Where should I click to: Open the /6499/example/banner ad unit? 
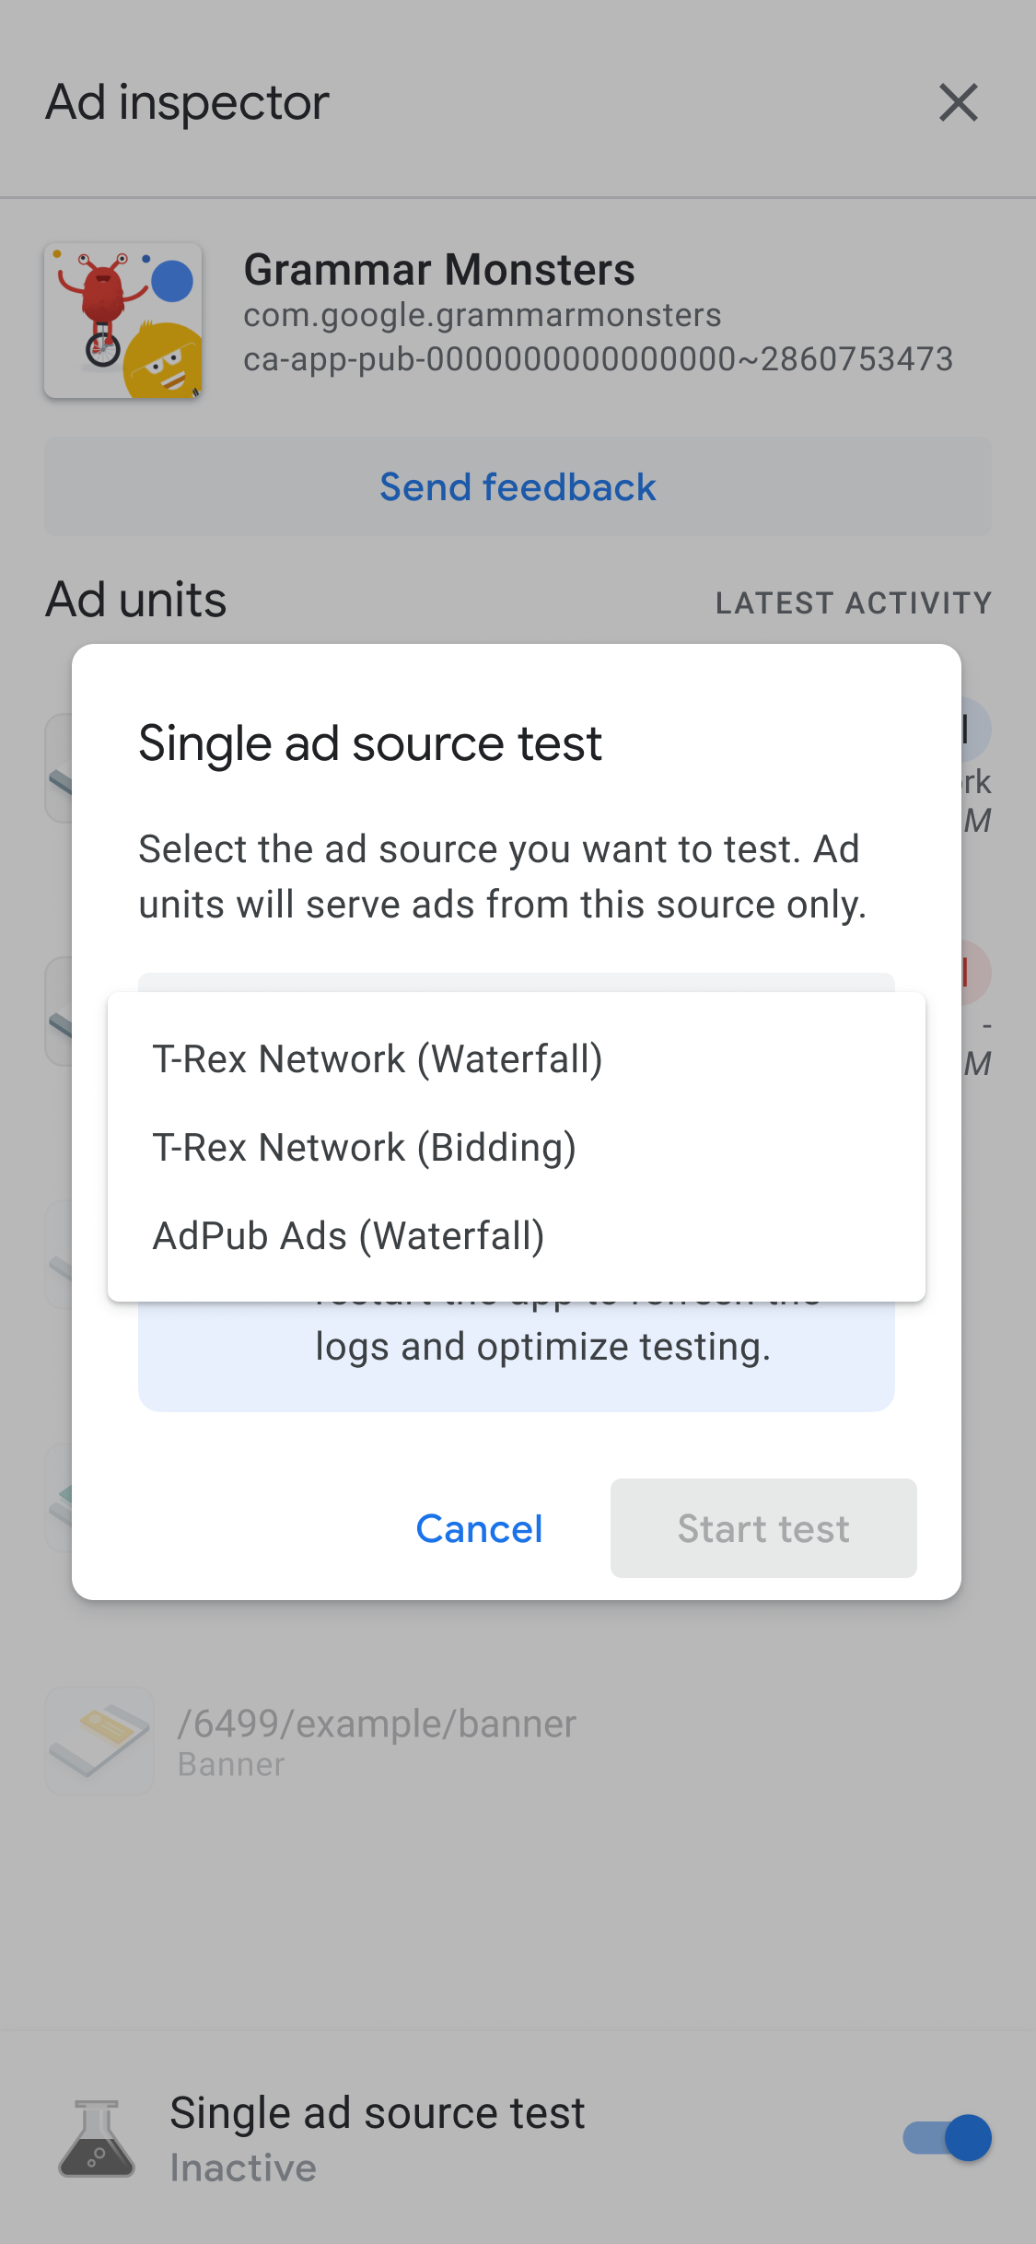pyautogui.click(x=377, y=1740)
